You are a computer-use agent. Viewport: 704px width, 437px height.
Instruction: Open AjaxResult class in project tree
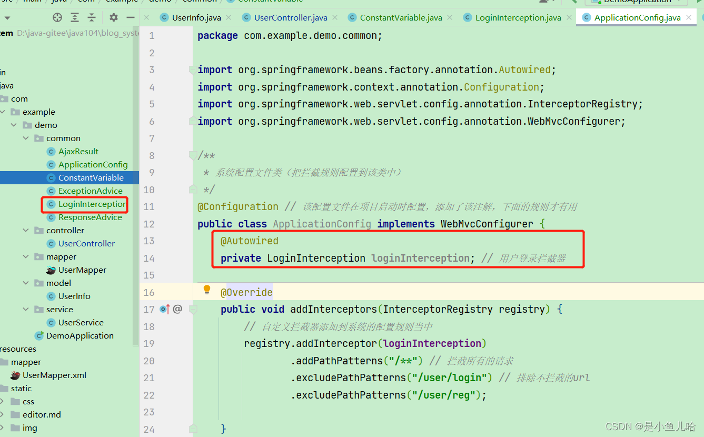pos(78,151)
